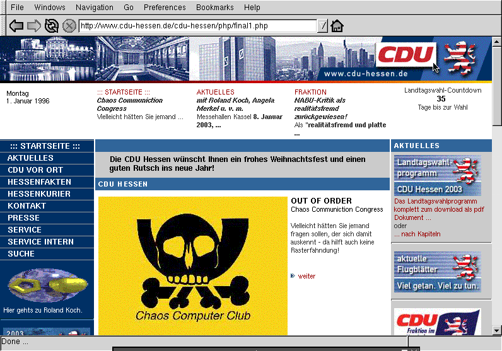Image resolution: width=502 pixels, height=351 pixels.
Task: Open 'NABU-Kritik als realitätsfremd' teaser
Action: (x=320, y=108)
